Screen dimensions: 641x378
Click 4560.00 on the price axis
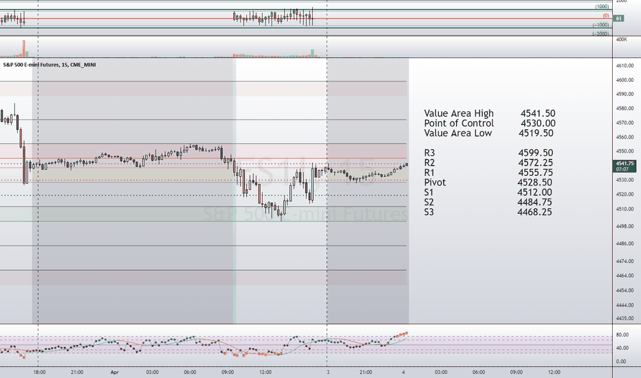click(624, 137)
